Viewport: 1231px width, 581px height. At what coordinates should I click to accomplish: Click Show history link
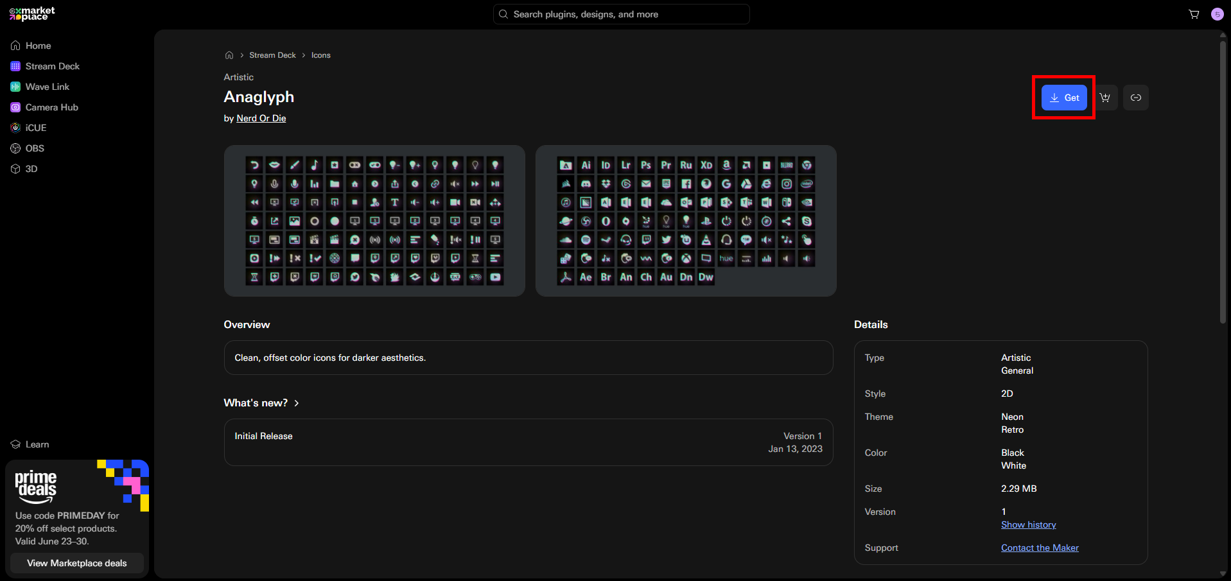1029,525
